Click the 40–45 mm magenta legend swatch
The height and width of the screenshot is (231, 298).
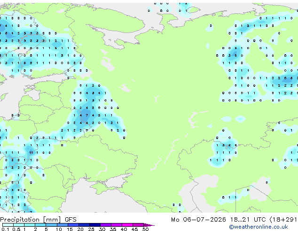click(x=127, y=225)
